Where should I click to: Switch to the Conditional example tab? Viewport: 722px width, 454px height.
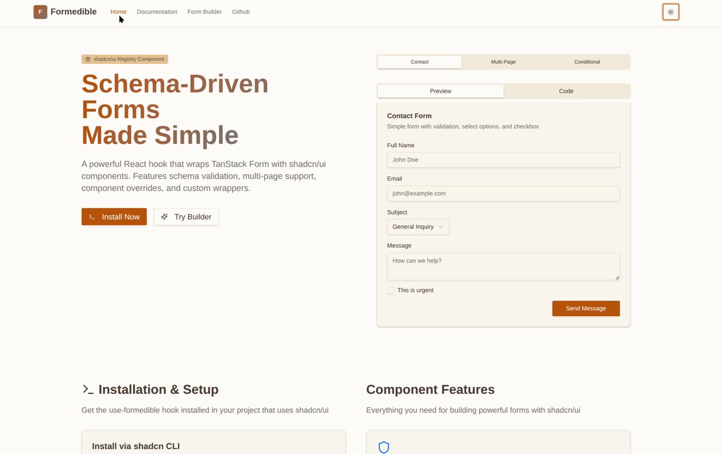click(x=587, y=62)
